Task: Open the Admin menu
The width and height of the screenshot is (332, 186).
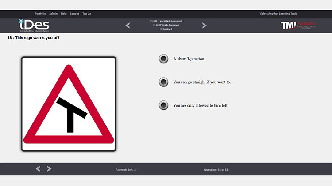Action: pyautogui.click(x=53, y=14)
